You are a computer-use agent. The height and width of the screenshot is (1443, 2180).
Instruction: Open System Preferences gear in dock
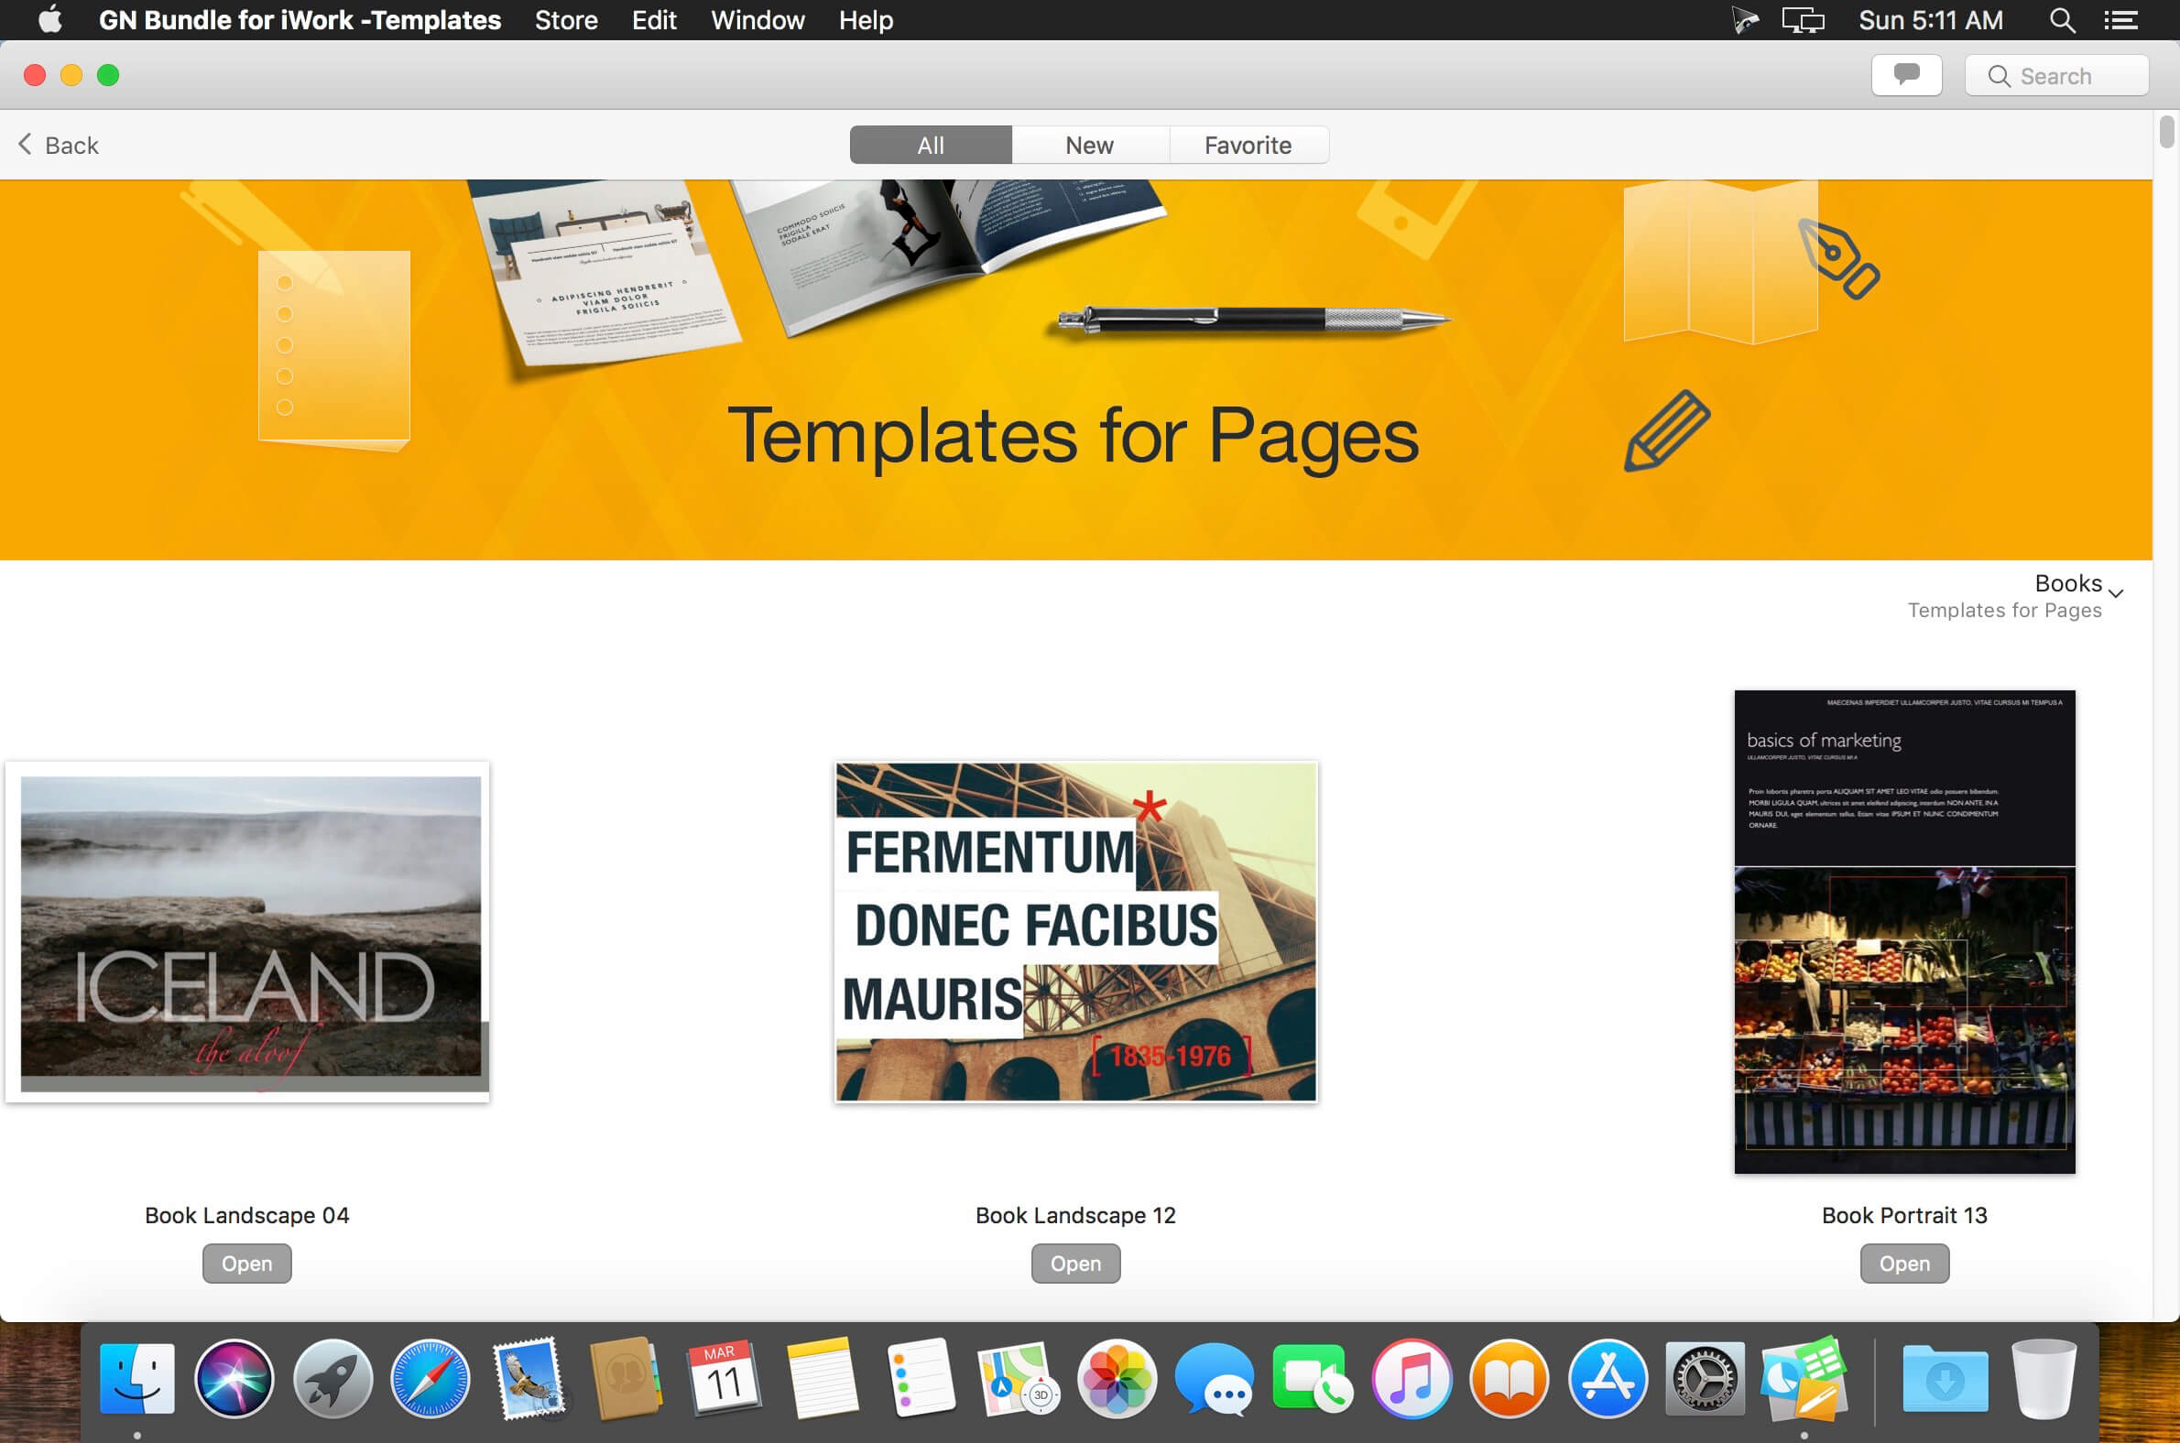tap(1705, 1378)
